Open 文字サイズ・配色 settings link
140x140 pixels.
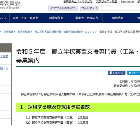(x=107, y=1)
